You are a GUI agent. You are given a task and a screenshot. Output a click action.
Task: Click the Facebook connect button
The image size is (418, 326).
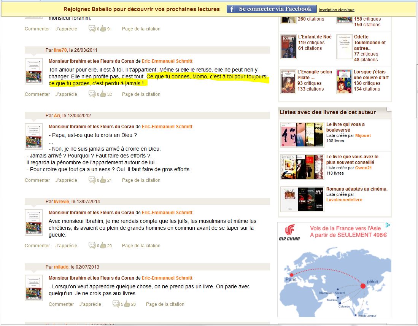[x=271, y=9]
